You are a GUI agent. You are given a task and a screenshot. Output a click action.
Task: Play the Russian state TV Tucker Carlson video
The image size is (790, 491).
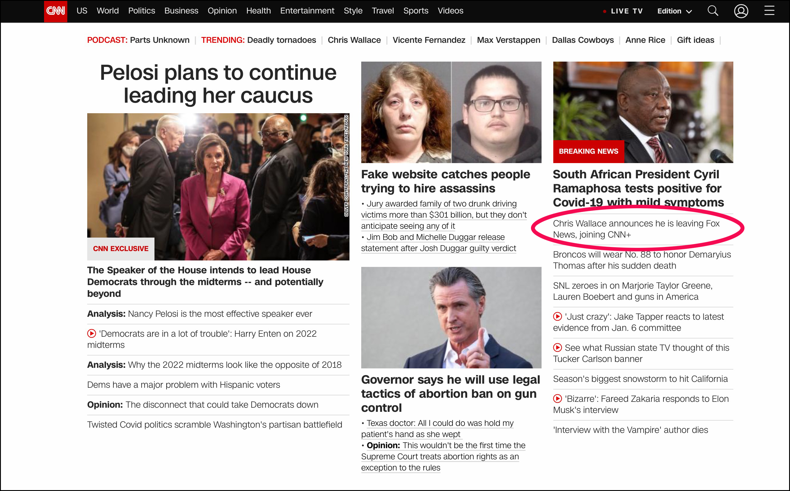click(x=557, y=348)
